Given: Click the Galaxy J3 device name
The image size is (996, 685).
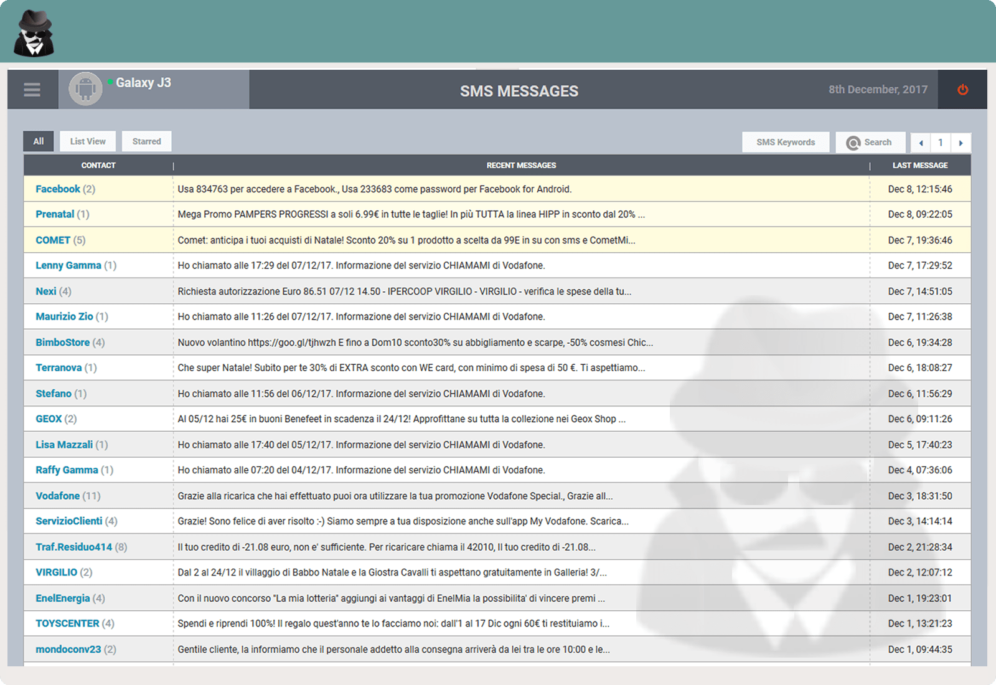Looking at the screenshot, I should coord(143,83).
